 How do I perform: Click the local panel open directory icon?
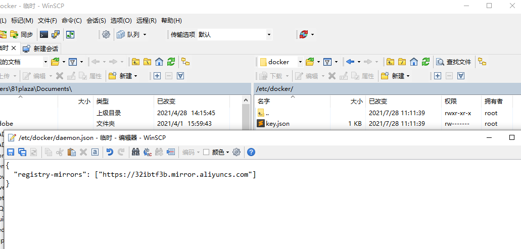point(55,62)
